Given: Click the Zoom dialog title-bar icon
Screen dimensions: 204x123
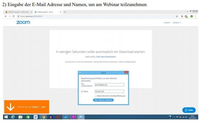Looking at the screenshot, I should (80, 73).
